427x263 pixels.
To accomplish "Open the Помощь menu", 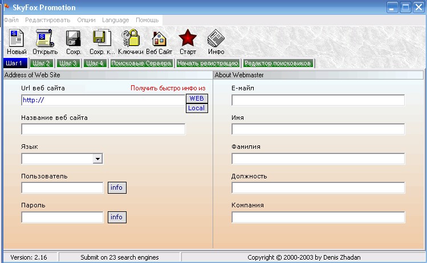I will click(x=147, y=20).
